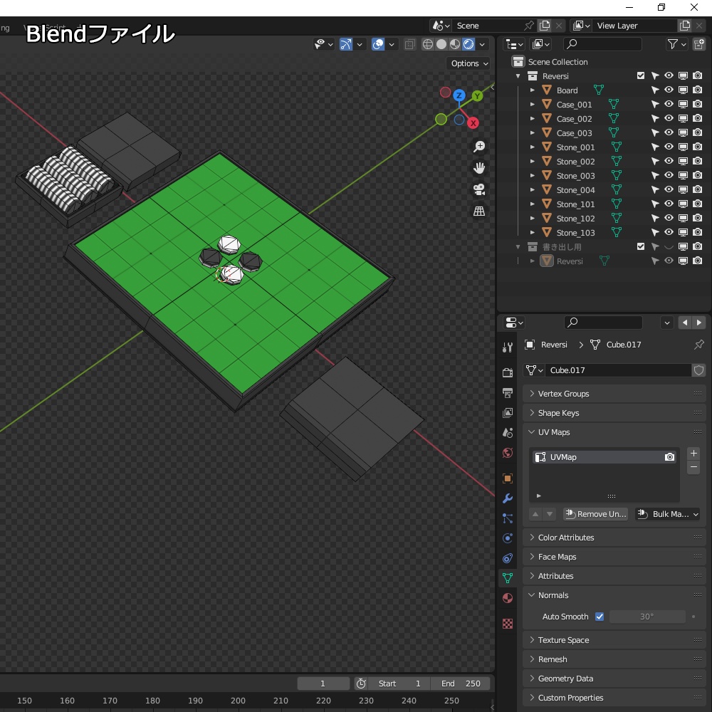The width and height of the screenshot is (712, 712).
Task: Open the Render properties tab
Action: pos(507,373)
